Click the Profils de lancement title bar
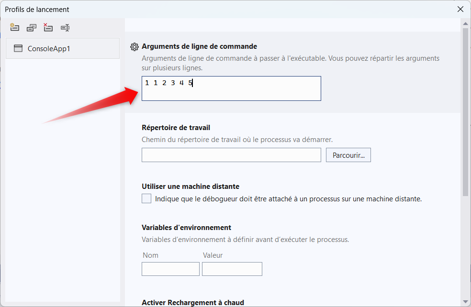Image resolution: width=471 pixels, height=307 pixels. click(191, 9)
